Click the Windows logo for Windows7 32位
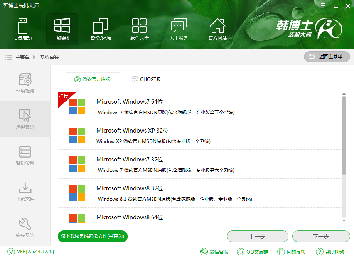The width and height of the screenshot is (354, 257). tap(77, 164)
